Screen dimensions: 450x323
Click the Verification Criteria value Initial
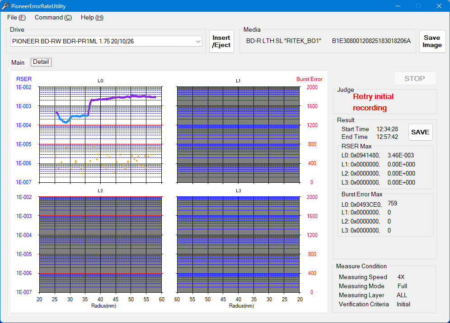click(x=403, y=304)
